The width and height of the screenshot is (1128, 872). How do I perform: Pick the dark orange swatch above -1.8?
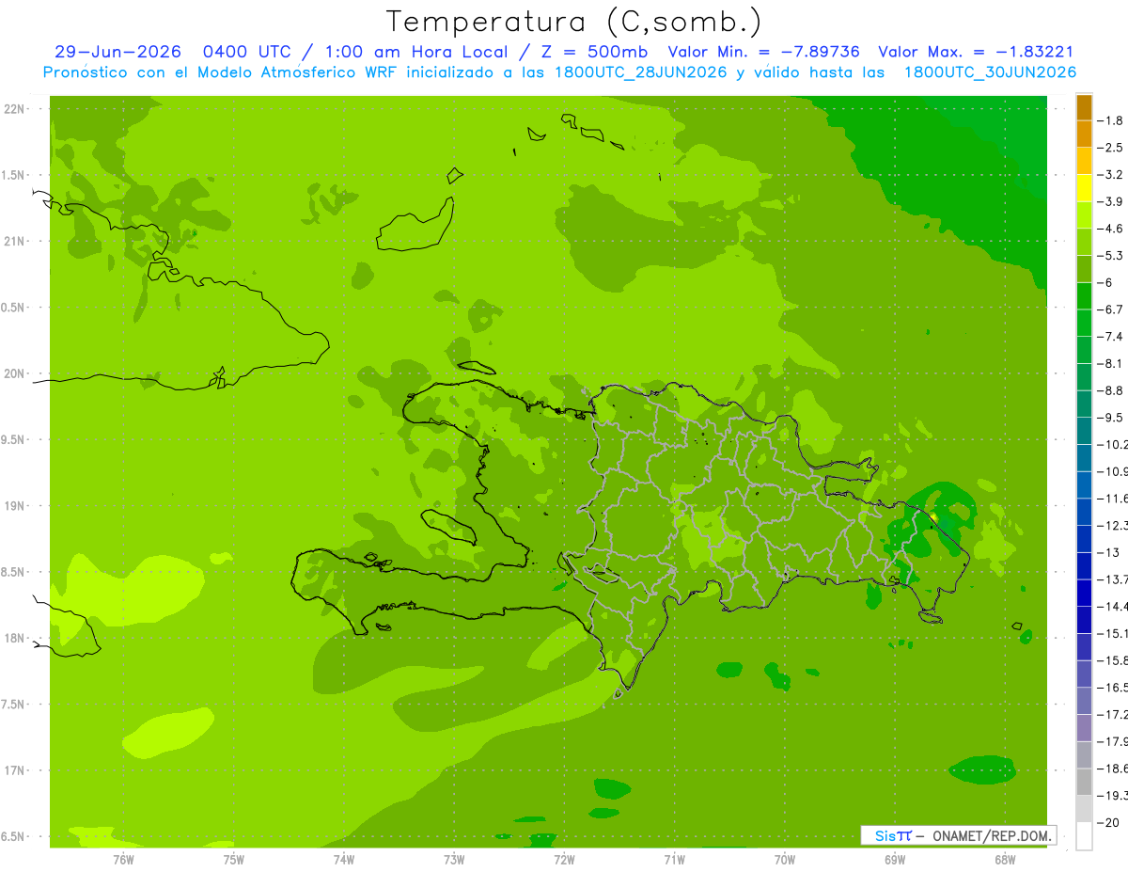tap(1084, 107)
